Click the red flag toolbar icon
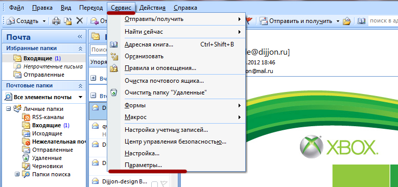This screenshot has height=187, width=398. click(x=249, y=21)
